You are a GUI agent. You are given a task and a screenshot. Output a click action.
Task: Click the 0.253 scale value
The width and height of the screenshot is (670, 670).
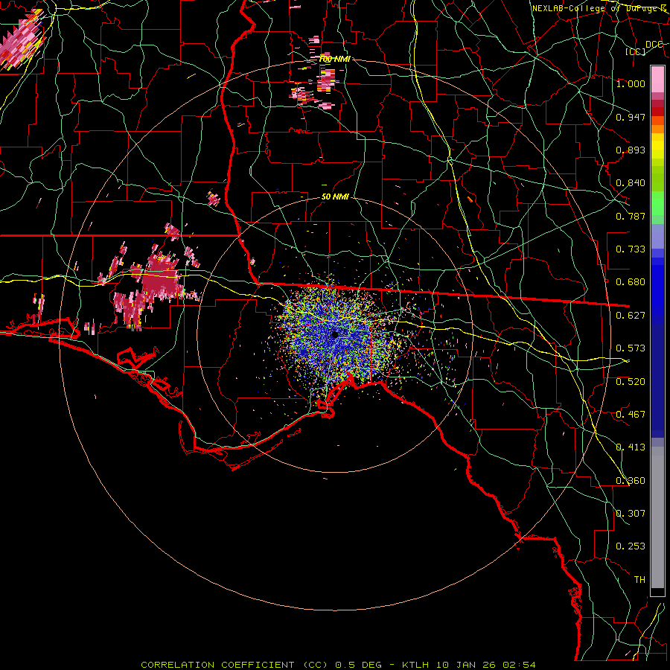(631, 546)
